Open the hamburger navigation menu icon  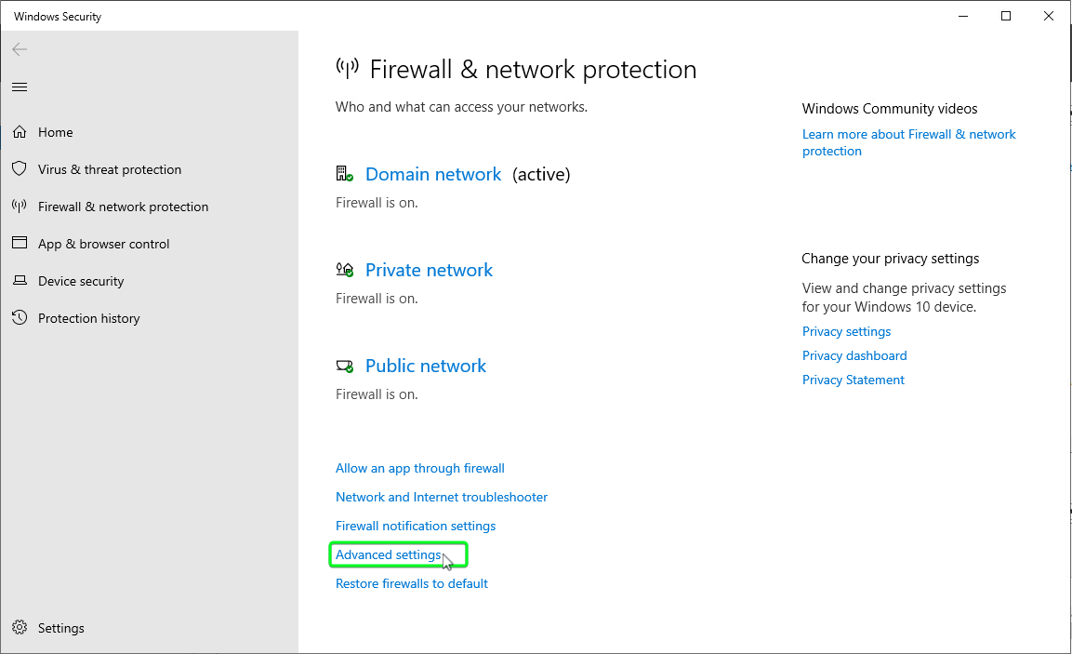20,87
